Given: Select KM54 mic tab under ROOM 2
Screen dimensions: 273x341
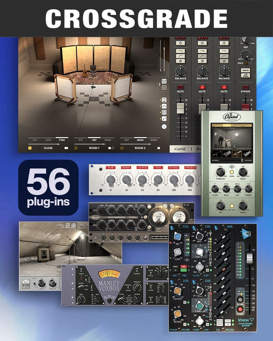Looking at the screenshot, I should (x=140, y=140).
